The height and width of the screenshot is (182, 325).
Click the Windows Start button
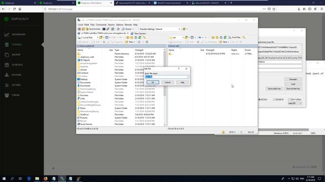pyautogui.click(x=4, y=178)
